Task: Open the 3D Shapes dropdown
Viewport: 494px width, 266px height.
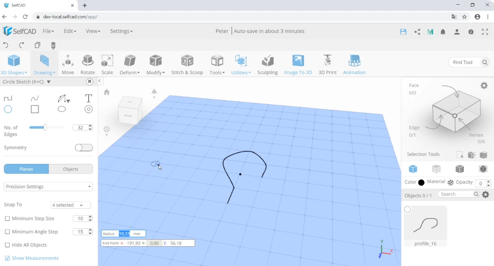Action: [x=14, y=64]
